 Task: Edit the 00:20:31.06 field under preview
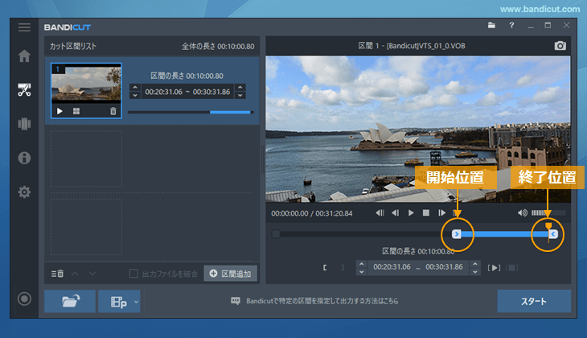click(392, 267)
